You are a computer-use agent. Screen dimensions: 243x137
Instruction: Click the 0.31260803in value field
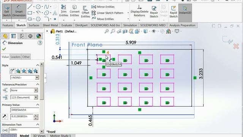click(22, 117)
